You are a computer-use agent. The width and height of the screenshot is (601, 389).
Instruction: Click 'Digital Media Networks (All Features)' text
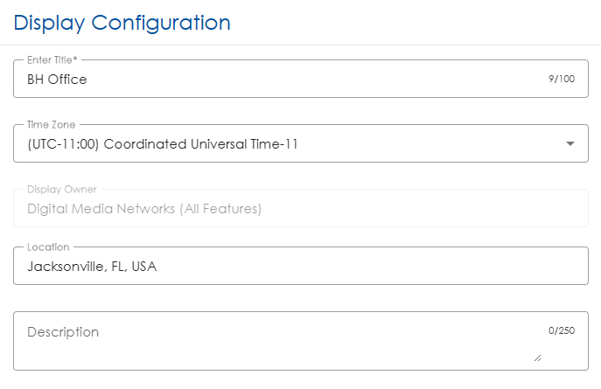pyautogui.click(x=144, y=209)
